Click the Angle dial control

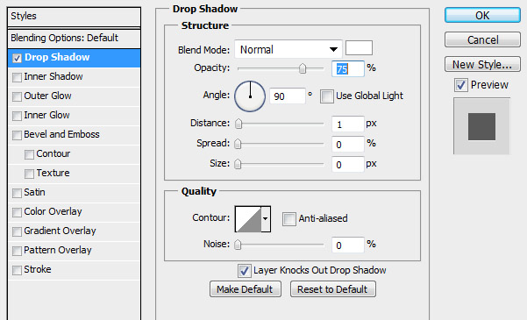[x=250, y=96]
